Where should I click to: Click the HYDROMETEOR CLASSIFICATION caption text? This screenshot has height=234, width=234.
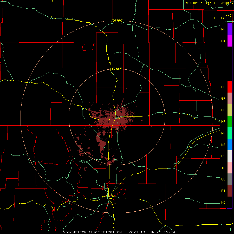tap(91, 232)
